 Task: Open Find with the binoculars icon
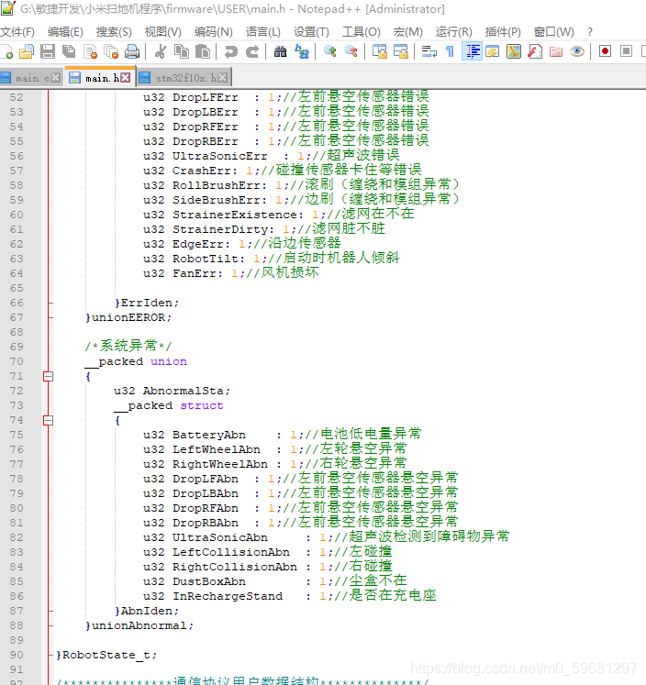point(280,51)
